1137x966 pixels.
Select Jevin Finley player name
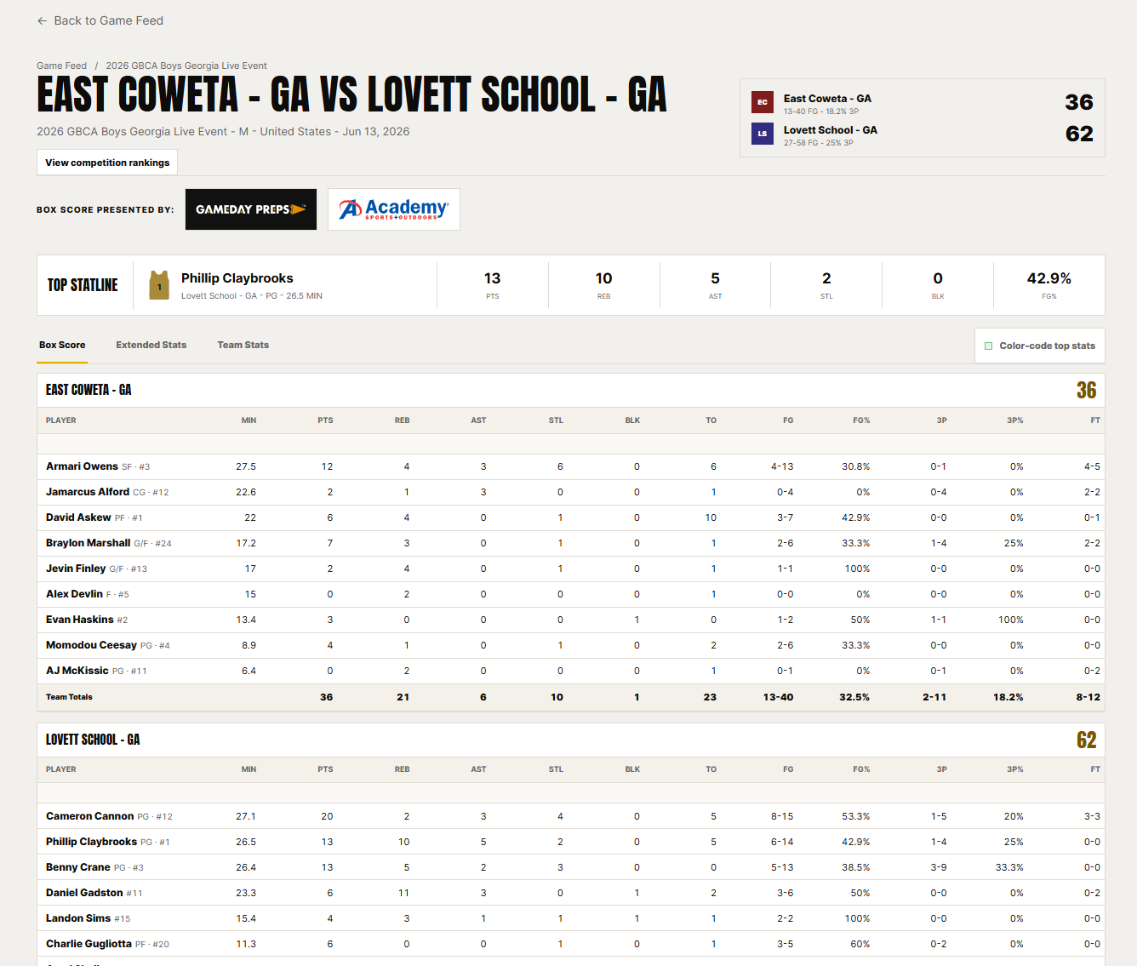[x=76, y=569]
